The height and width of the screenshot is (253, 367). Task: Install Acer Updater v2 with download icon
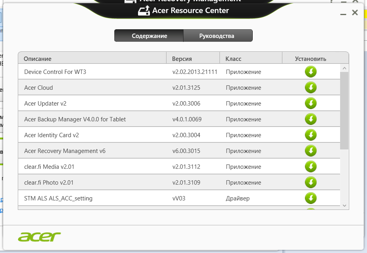[x=310, y=103]
